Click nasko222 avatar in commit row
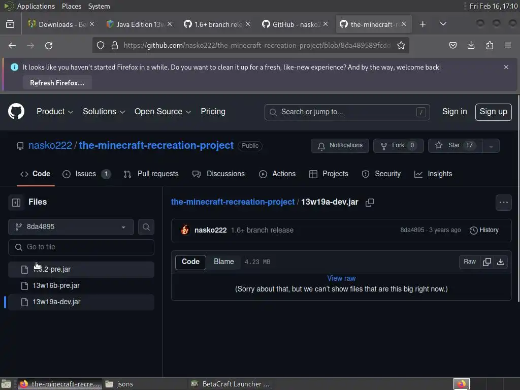The image size is (520, 390). pos(185,230)
